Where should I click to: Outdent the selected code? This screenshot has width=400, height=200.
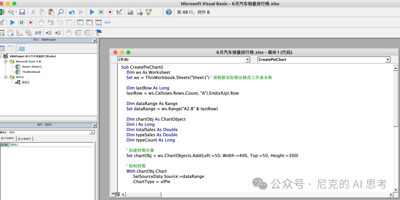point(58,33)
